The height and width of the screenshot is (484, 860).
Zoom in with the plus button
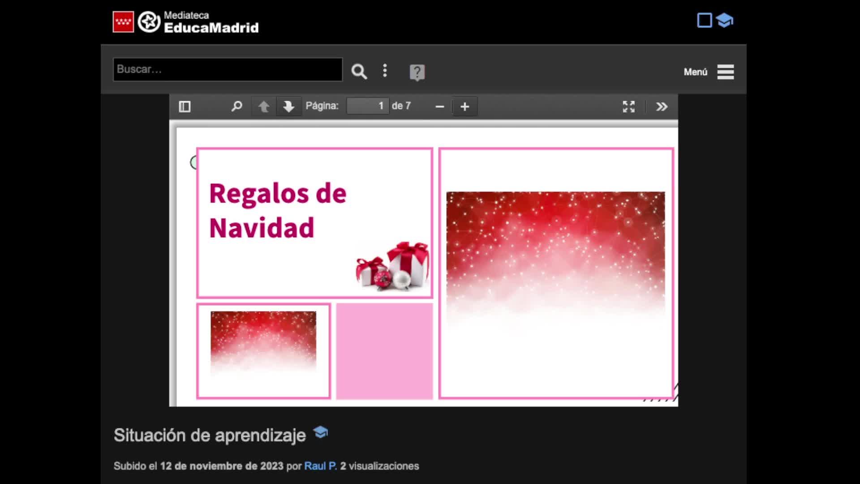pyautogui.click(x=464, y=107)
